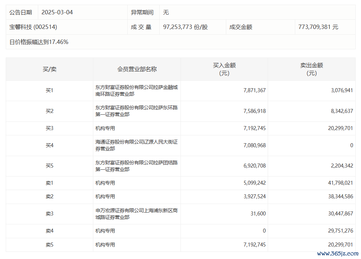The height and width of the screenshot is (259, 361).
Task: Select buy amount 5,099,242
Action: [x=254, y=183]
